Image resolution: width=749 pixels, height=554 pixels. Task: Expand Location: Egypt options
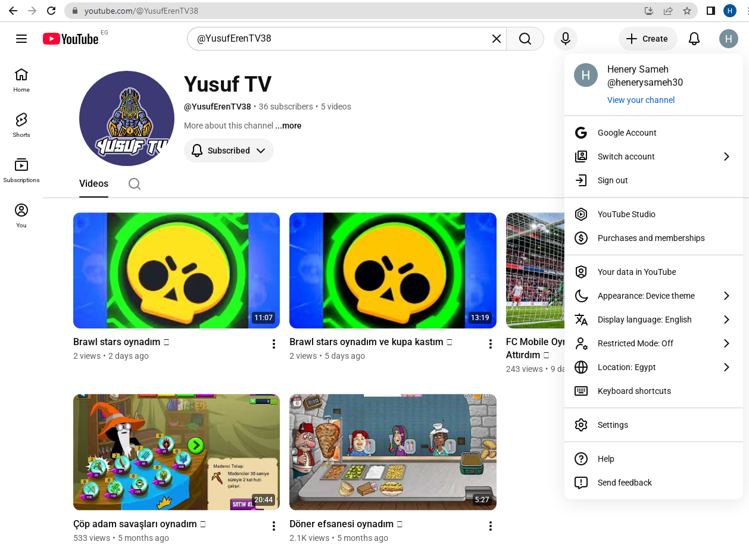click(x=654, y=367)
